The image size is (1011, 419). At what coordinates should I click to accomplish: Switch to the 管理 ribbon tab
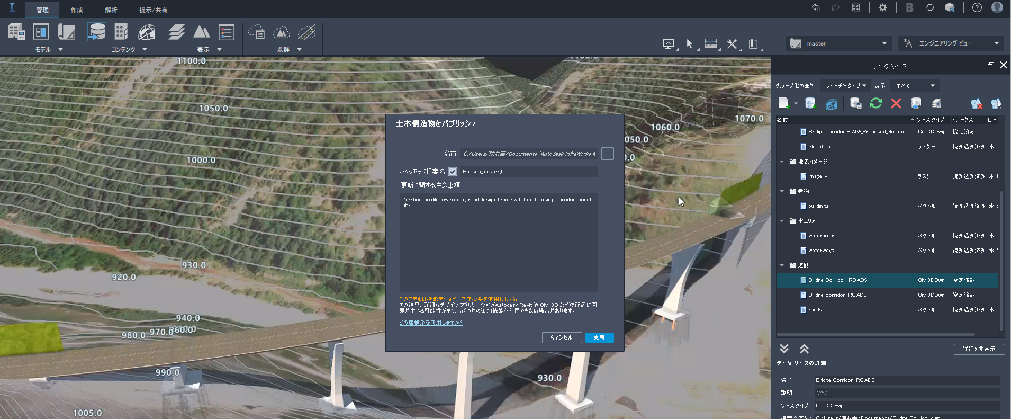pos(42,10)
